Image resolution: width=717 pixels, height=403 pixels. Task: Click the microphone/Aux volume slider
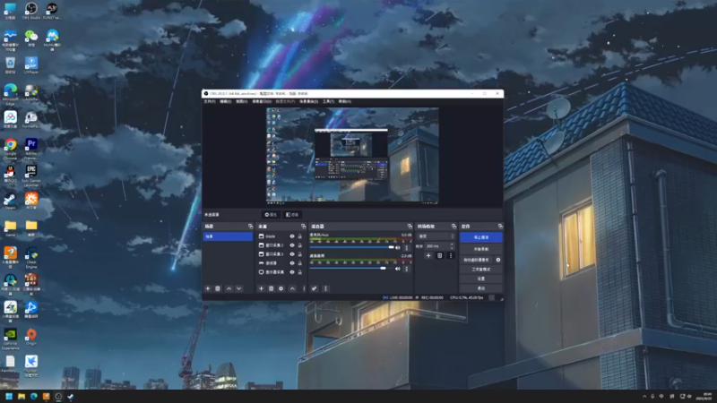click(351, 247)
